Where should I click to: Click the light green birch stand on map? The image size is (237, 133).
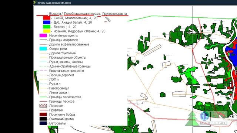point(190,75)
